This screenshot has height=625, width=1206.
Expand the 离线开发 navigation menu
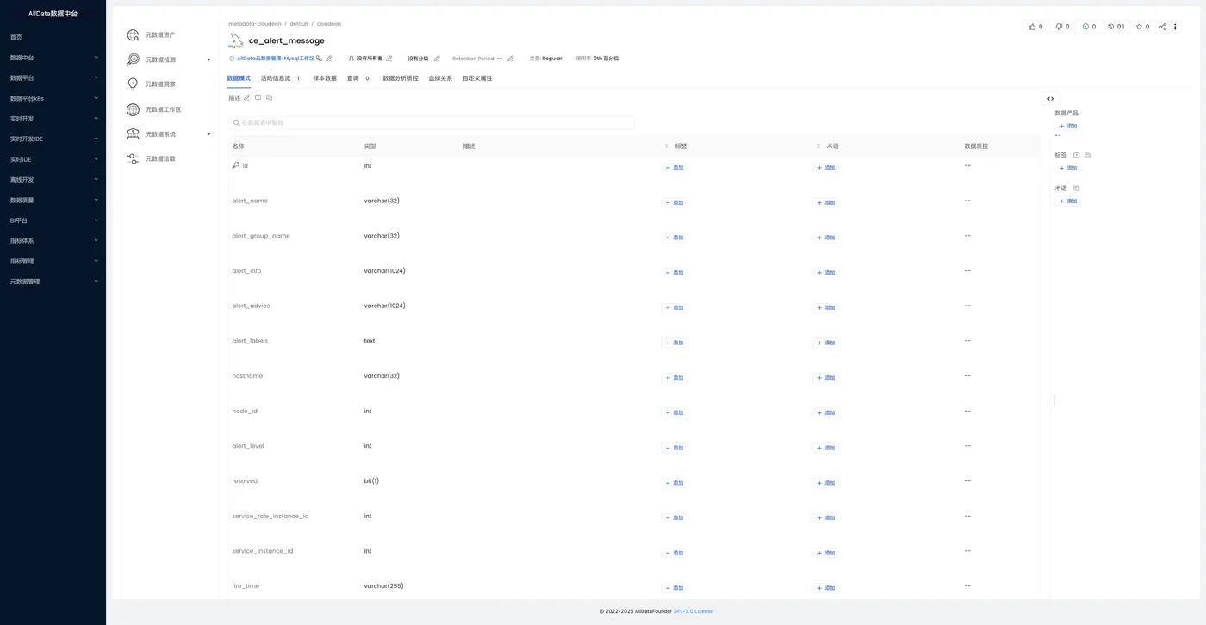(x=53, y=180)
